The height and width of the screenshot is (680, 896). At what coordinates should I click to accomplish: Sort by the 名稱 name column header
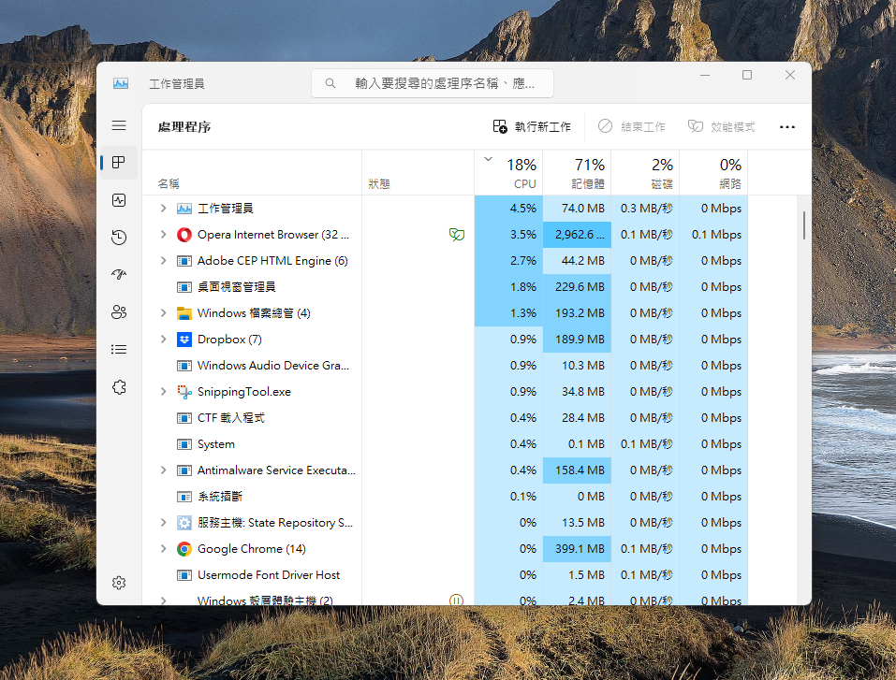(x=169, y=184)
